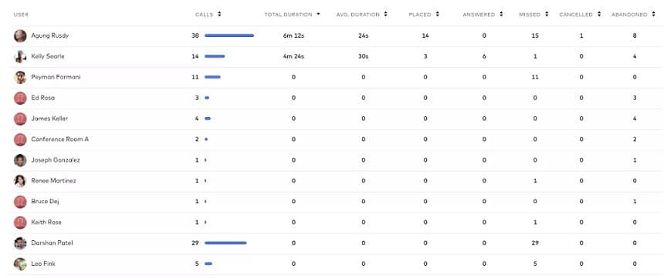Viewport: 664px width, 278px height.
Task: Click the Total Duration header label
Action: pos(288,15)
